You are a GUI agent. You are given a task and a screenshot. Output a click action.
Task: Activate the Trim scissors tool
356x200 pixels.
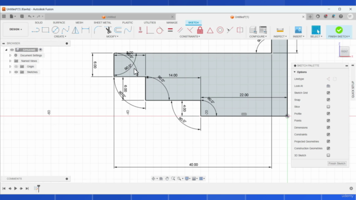click(x=108, y=30)
